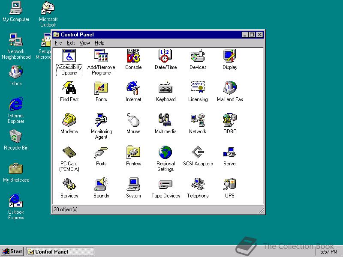Click the 5:57 PM taskbar clock
343x257 pixels.
(329, 252)
